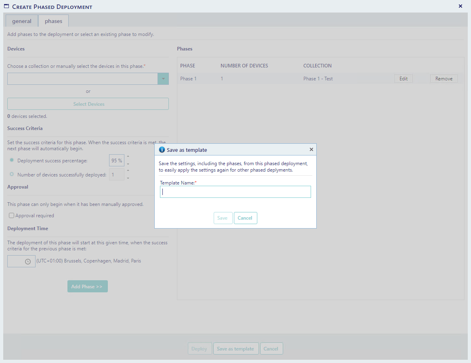Screen dimensions: 471x363
Task: Close the Save as template dialog
Action: [x=311, y=149]
